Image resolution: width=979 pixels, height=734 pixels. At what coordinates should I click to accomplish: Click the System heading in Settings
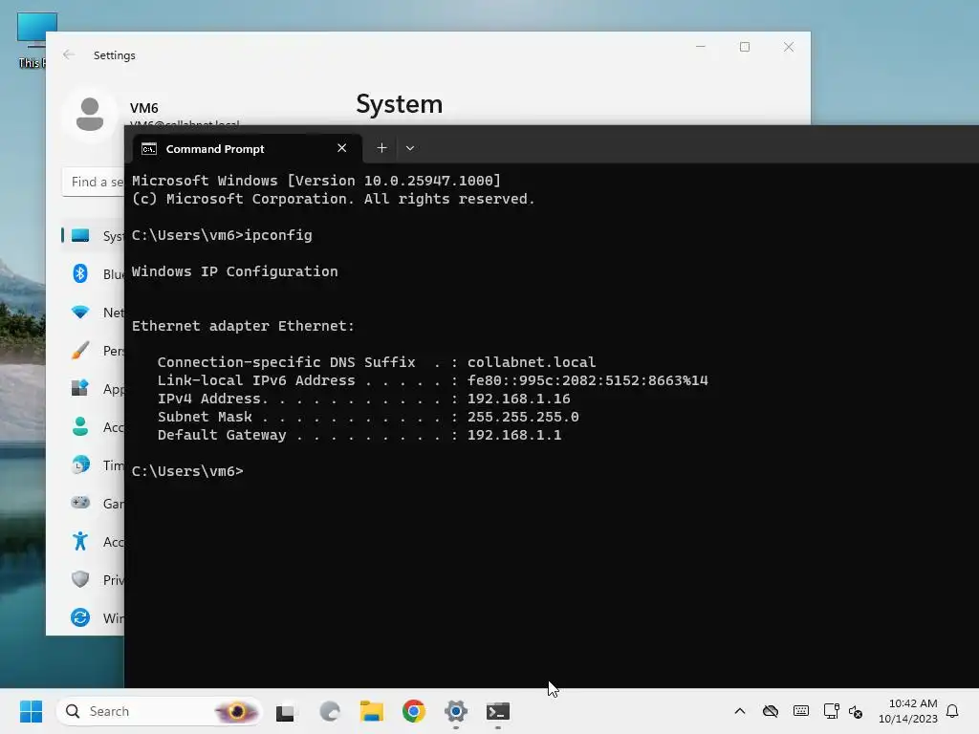399,104
